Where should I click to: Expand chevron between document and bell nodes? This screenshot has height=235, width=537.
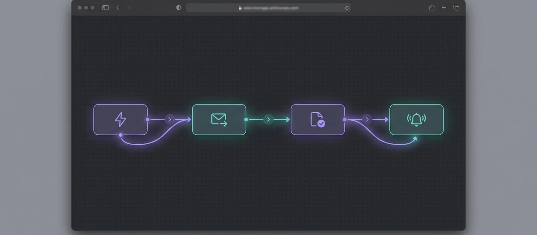[x=367, y=120]
